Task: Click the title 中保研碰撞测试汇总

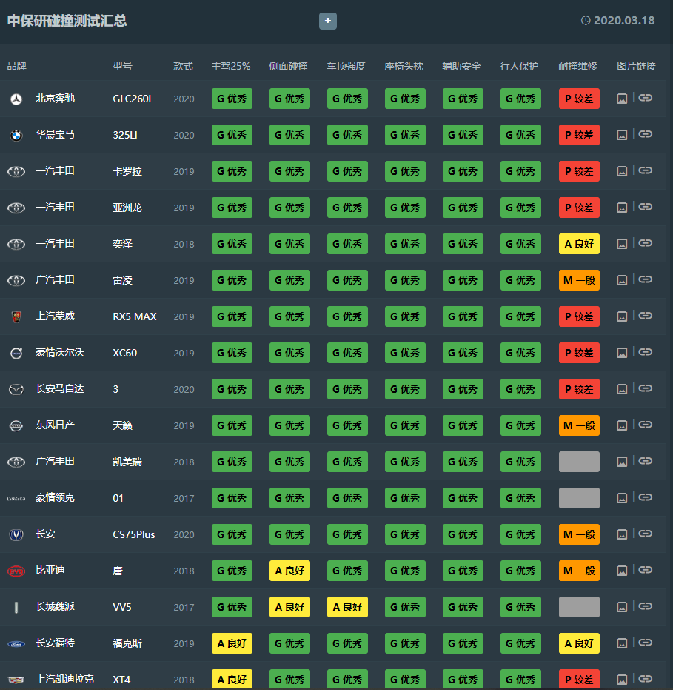Action: tap(67, 21)
